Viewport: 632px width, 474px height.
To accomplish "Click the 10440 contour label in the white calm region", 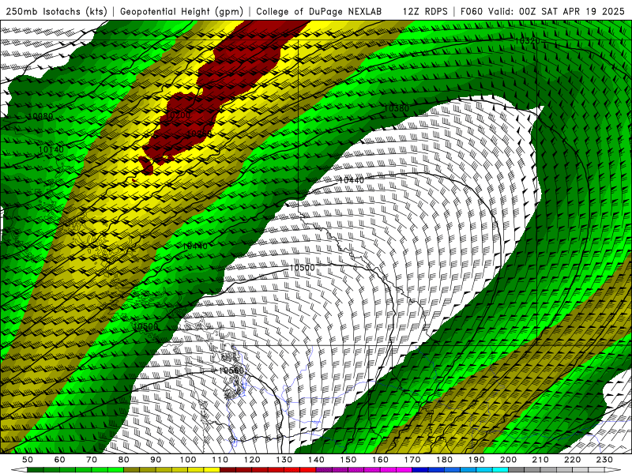I will (x=351, y=180).
